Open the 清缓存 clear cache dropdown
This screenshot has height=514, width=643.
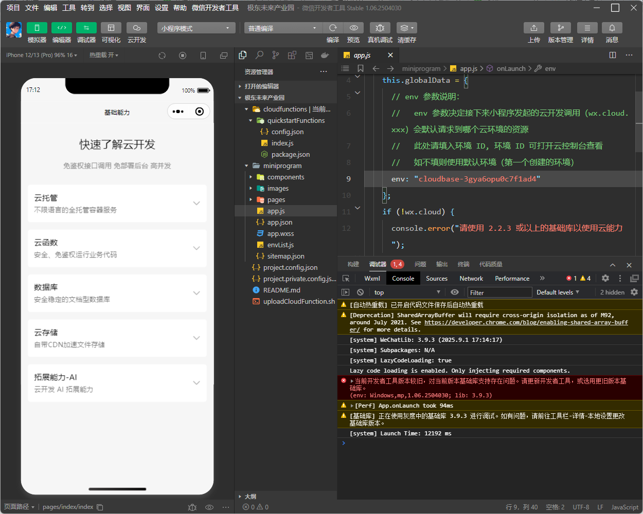click(x=407, y=28)
